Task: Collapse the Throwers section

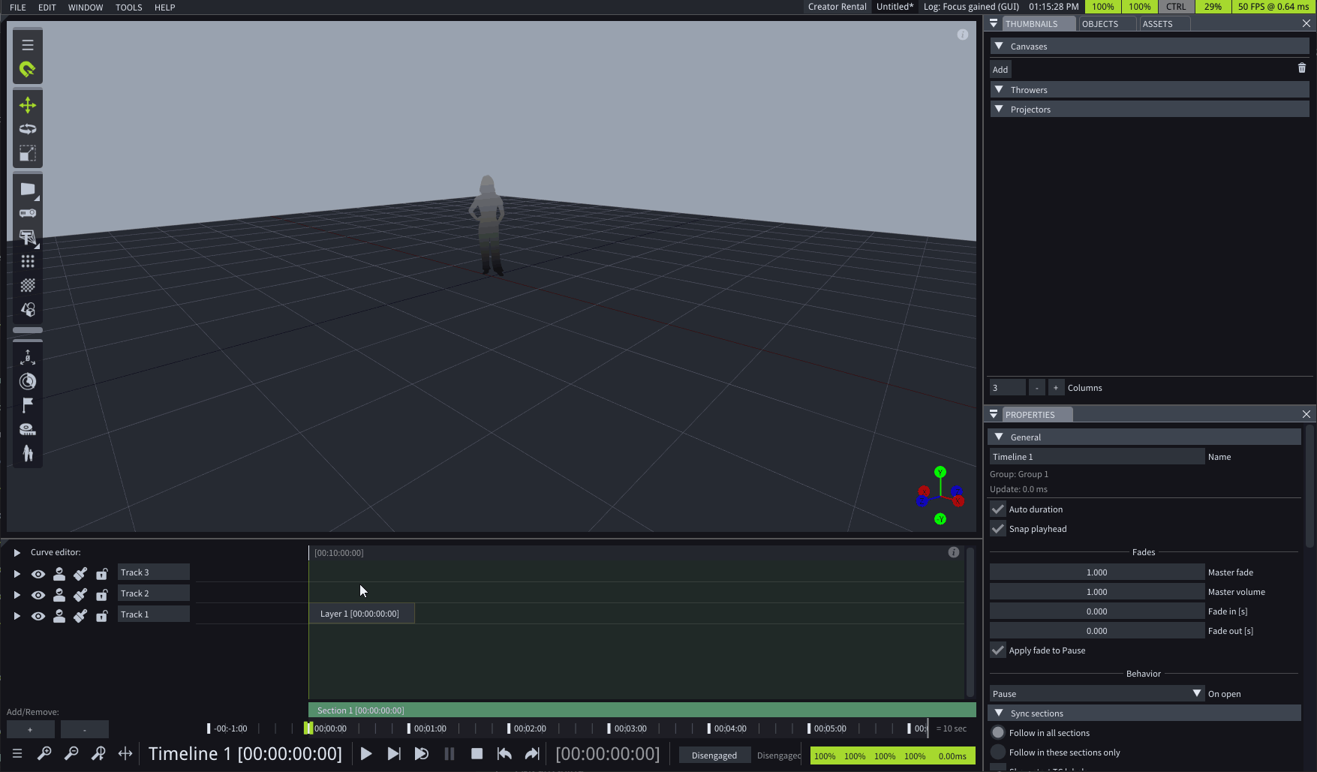Action: (999, 90)
